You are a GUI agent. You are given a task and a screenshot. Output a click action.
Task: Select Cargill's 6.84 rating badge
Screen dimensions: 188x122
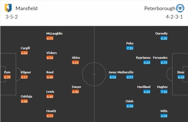tap(24, 53)
